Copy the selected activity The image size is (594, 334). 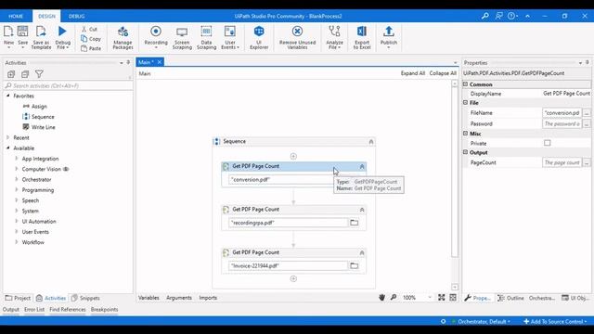pos(91,39)
